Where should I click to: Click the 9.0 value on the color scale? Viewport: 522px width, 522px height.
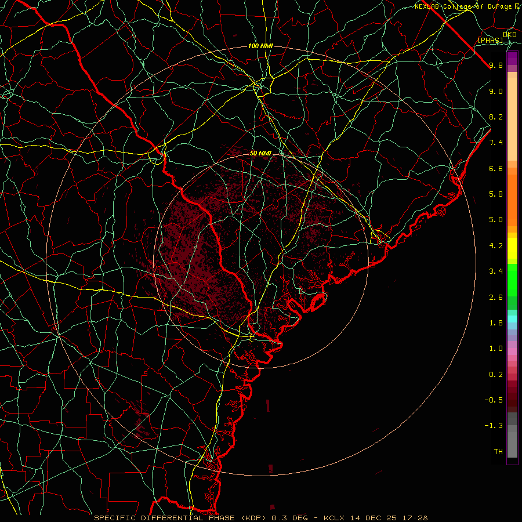click(x=496, y=91)
